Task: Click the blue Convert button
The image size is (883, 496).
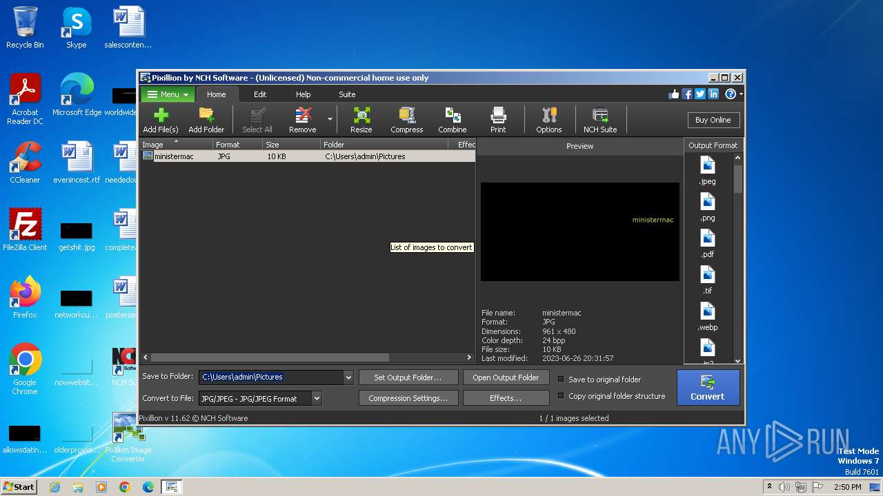Action: tap(708, 388)
